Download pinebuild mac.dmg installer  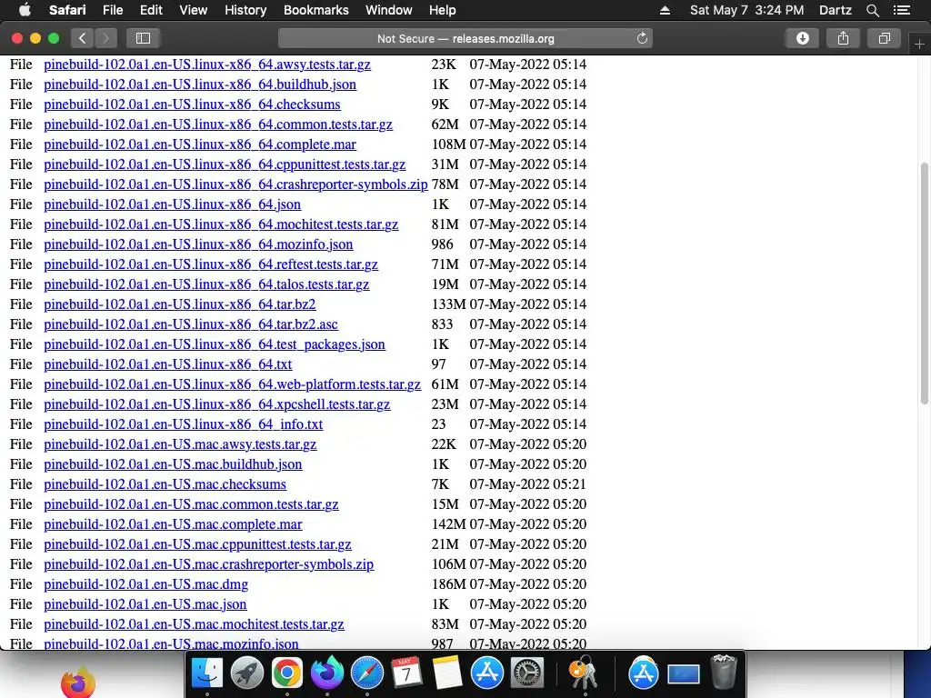pos(146,584)
